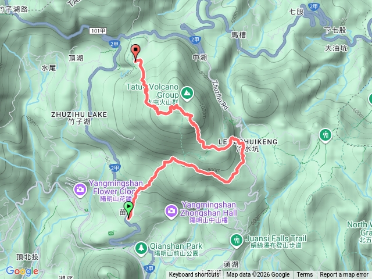Select the Tatun Volcano Group mountain icon

tap(187, 94)
